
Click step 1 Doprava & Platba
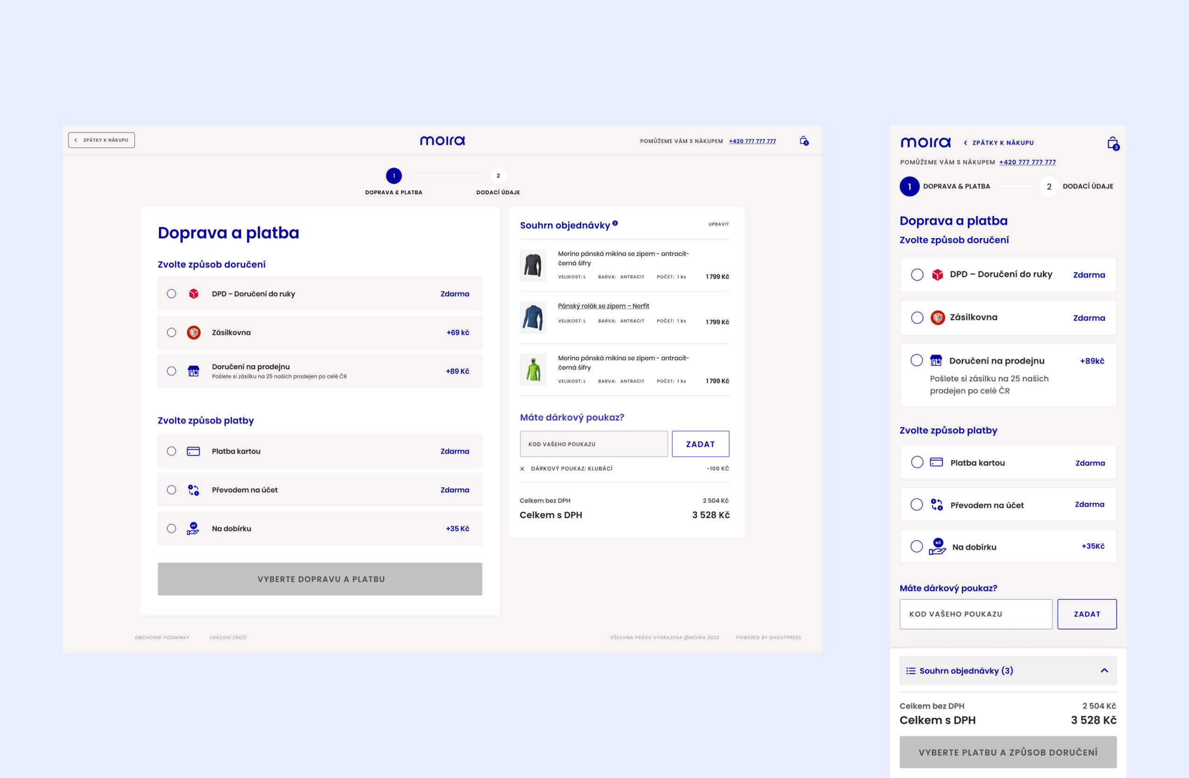[x=394, y=176]
